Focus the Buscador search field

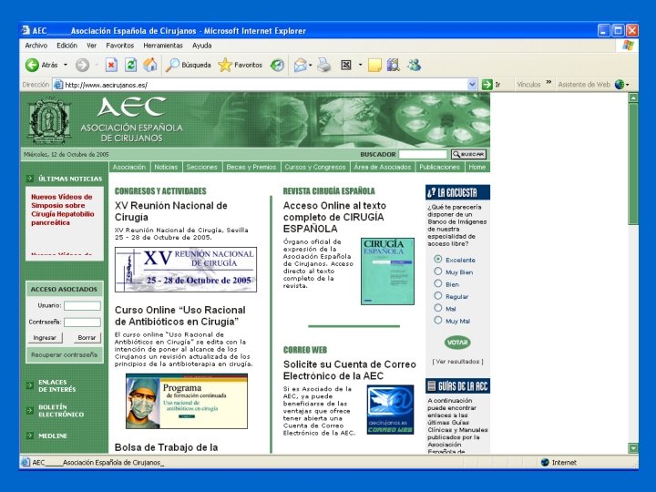point(423,154)
